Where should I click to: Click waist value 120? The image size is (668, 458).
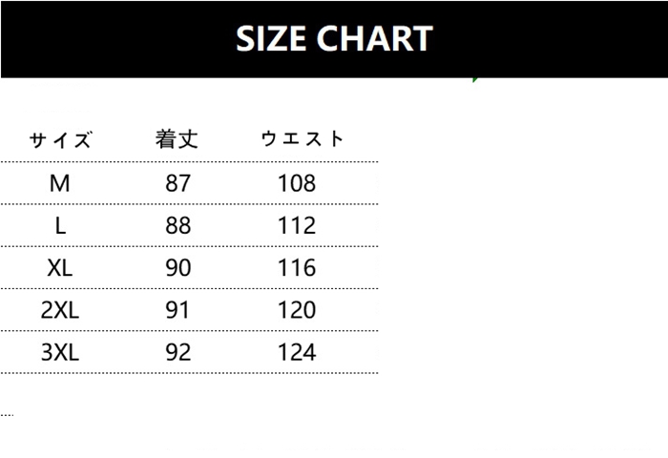click(x=297, y=310)
